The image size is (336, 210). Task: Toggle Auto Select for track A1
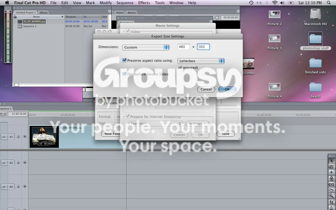tap(25, 163)
